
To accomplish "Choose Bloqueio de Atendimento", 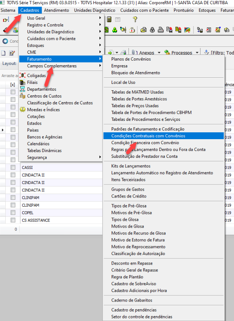I will pos(163,73).
